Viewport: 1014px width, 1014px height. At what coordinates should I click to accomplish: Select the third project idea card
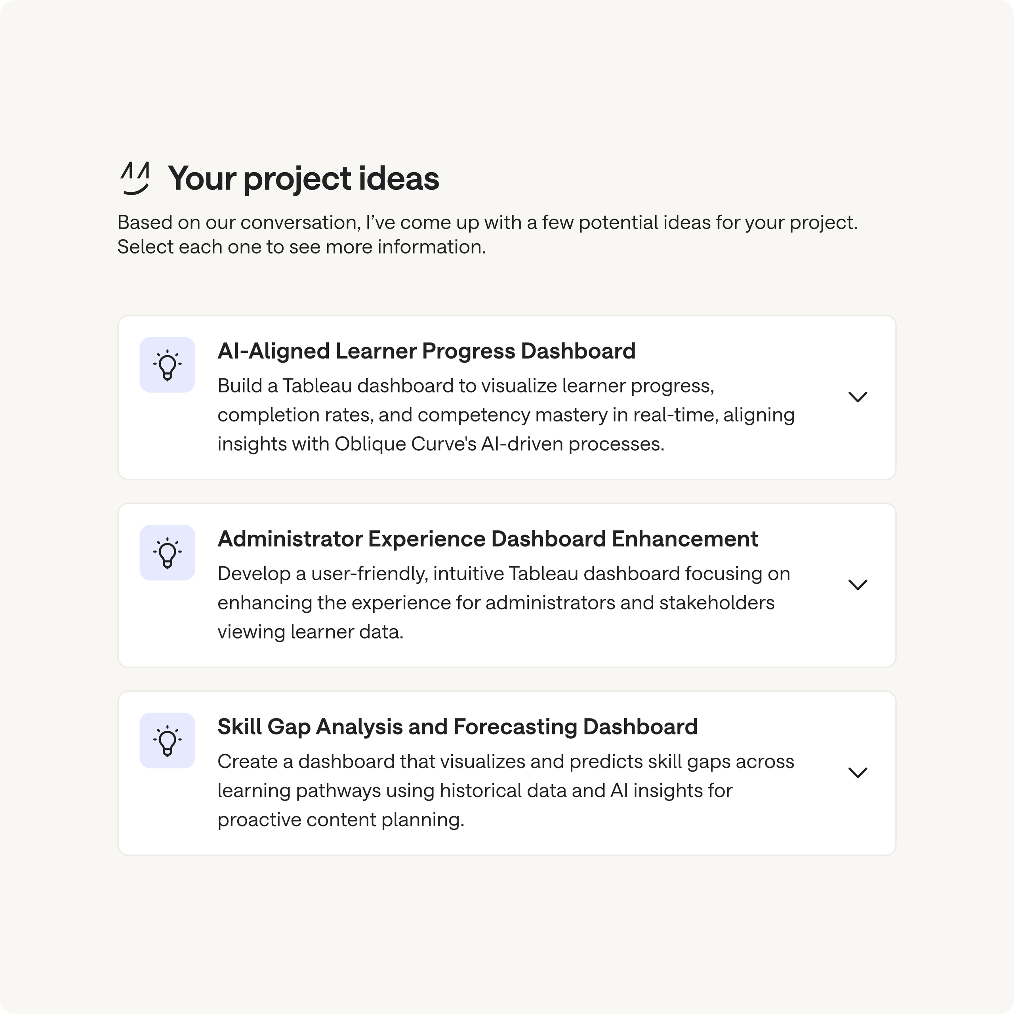507,773
